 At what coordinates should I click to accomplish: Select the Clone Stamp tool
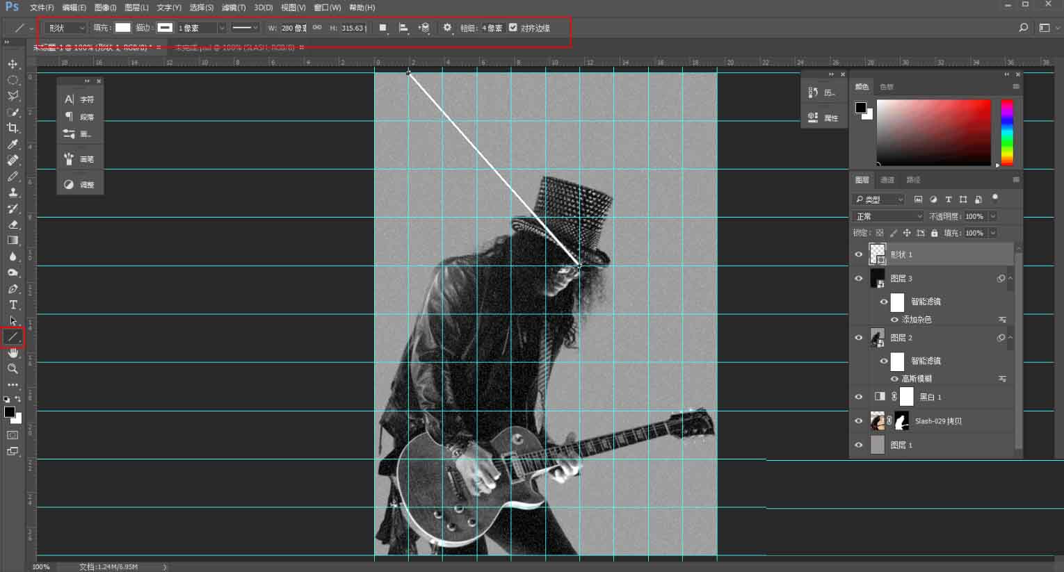point(13,193)
